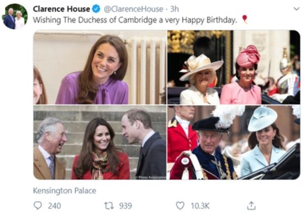
Task: Like the tweet with the heart icon
Action: click(x=179, y=205)
